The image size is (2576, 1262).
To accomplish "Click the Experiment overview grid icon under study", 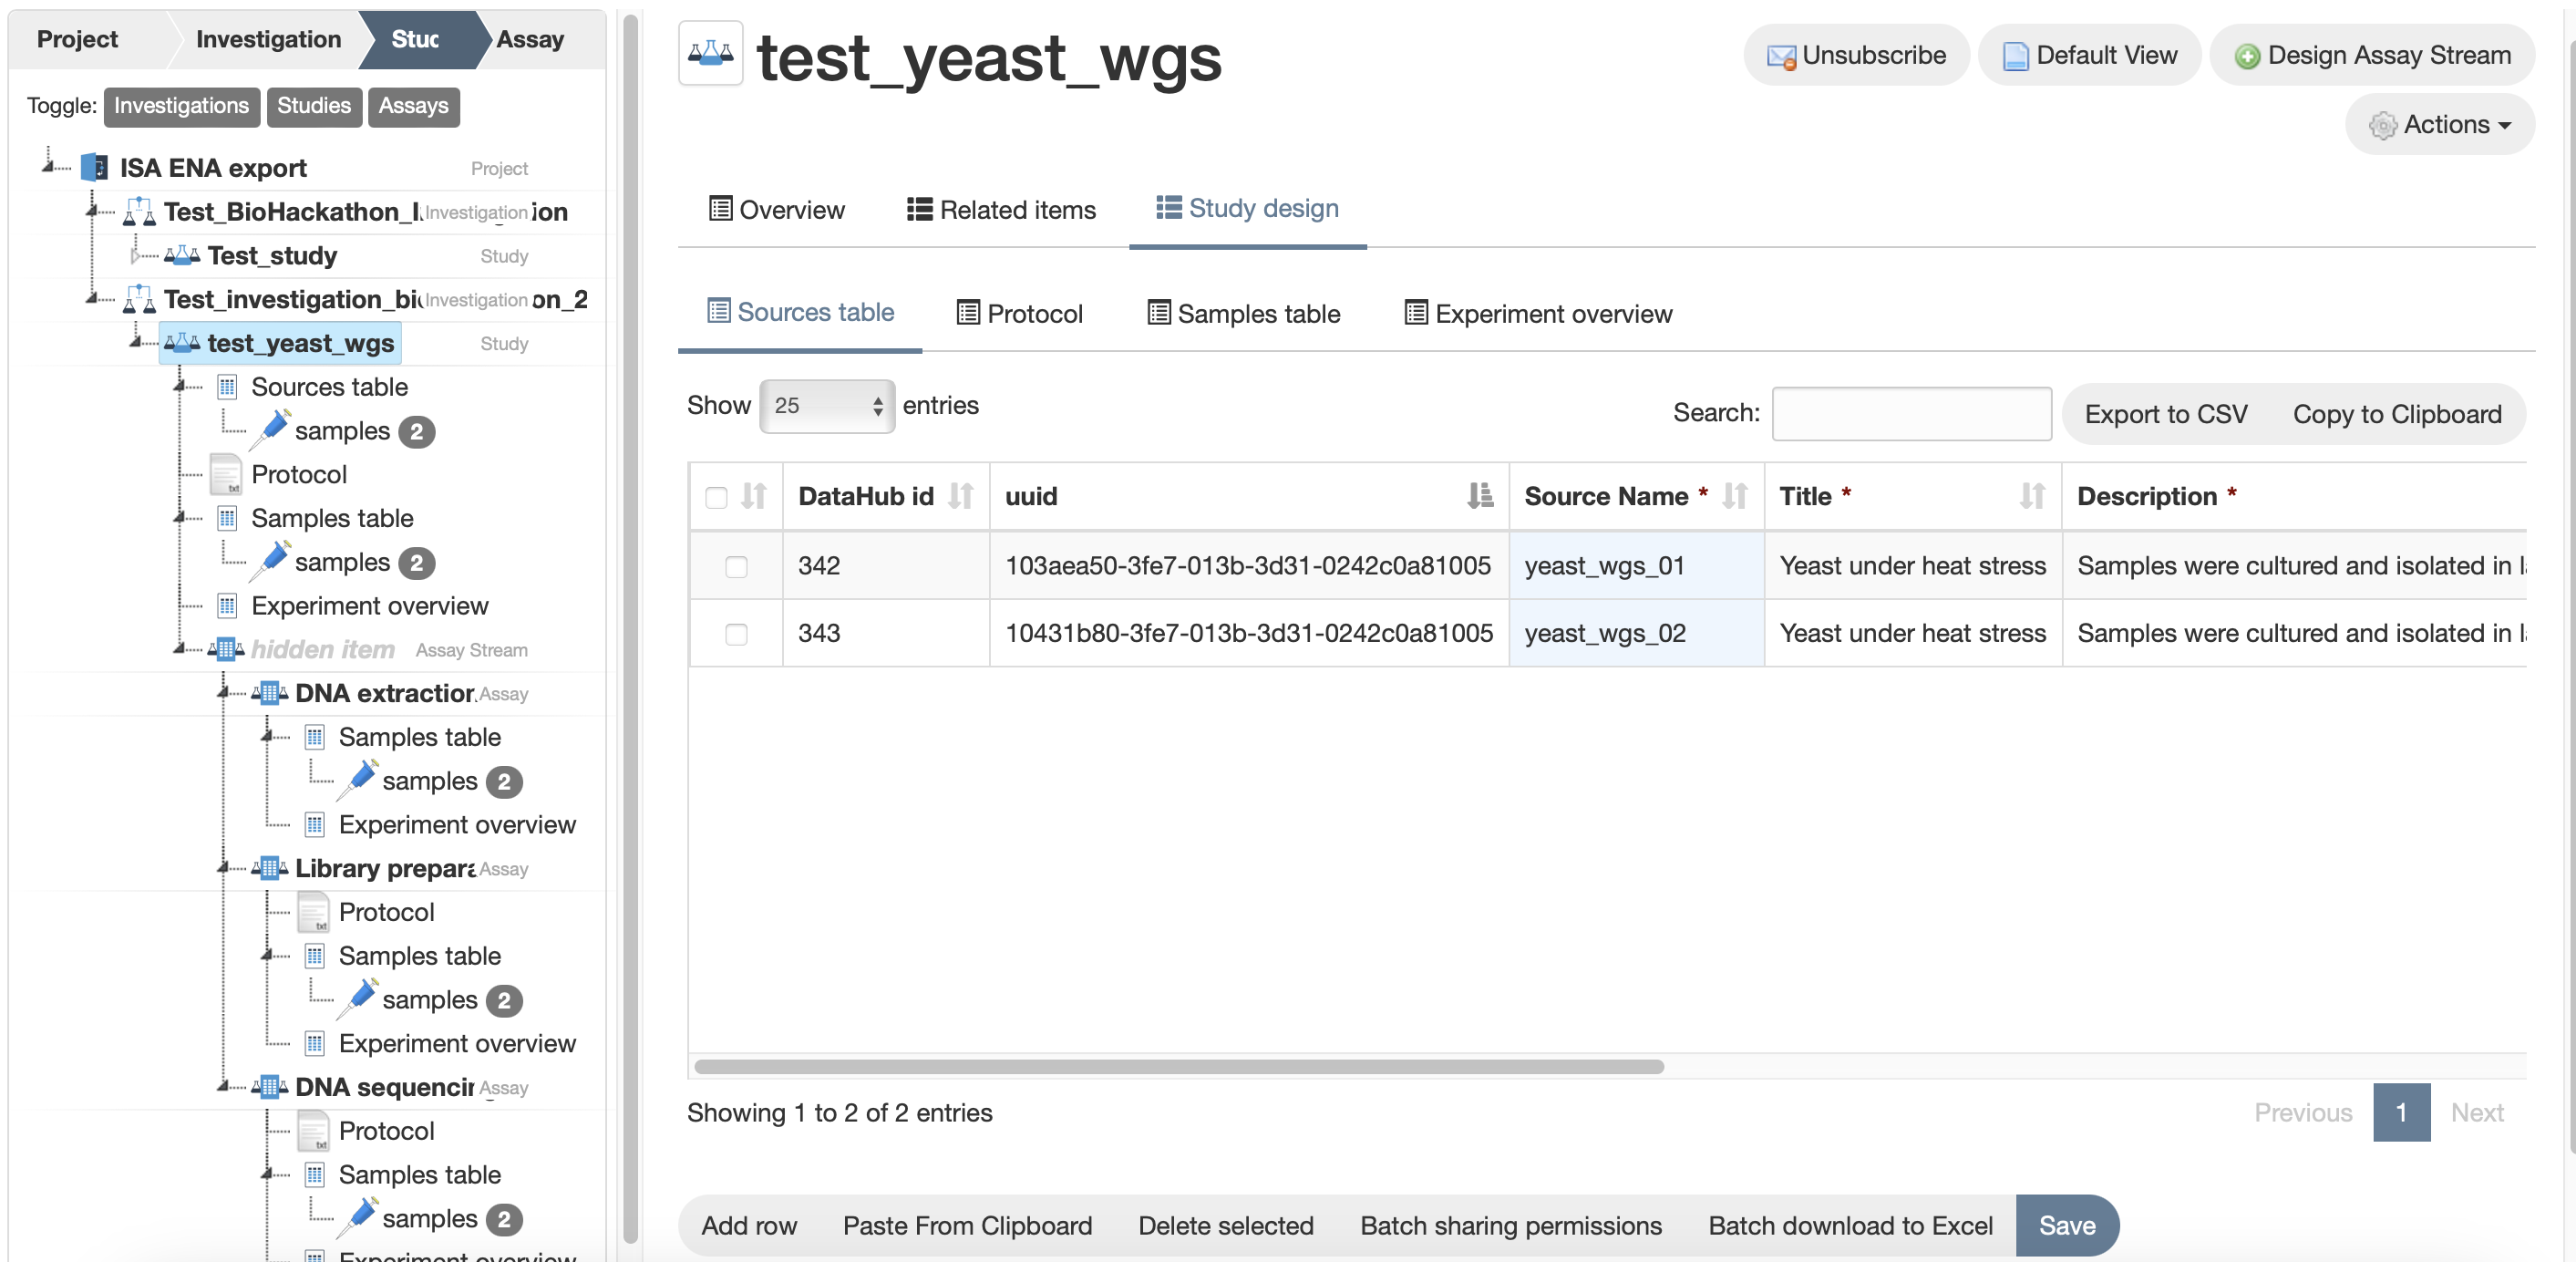I will pos(228,606).
